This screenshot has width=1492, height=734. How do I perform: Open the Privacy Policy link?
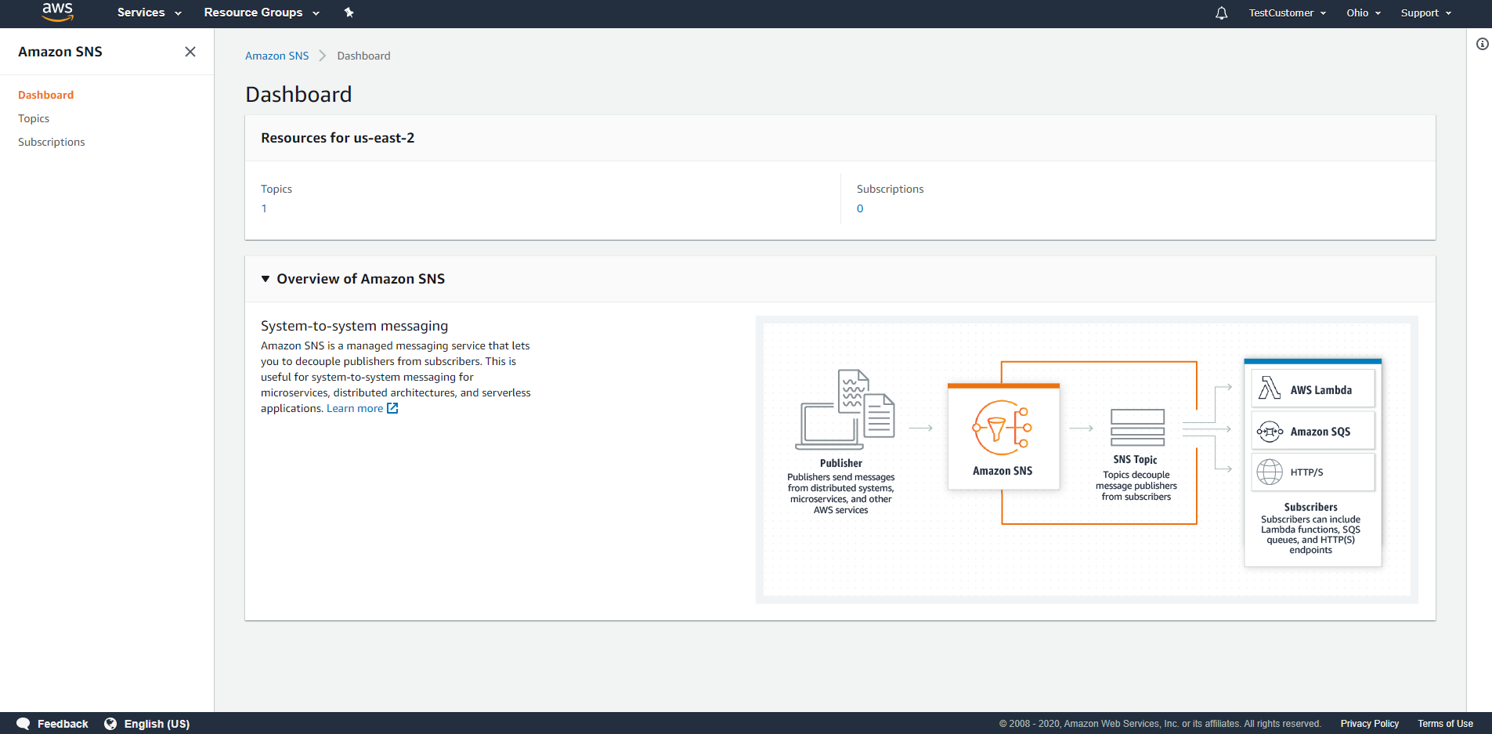click(1369, 724)
